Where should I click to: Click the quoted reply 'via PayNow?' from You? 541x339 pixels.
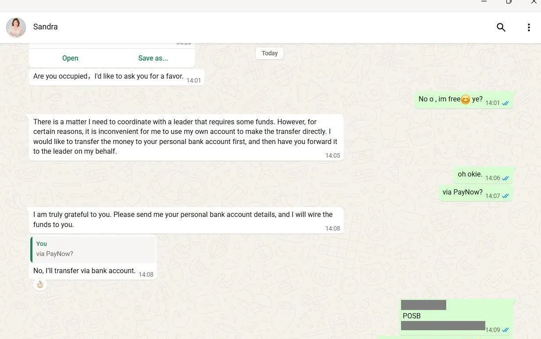[93, 249]
